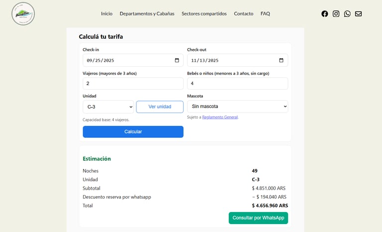Open Departamentos y Cabañas menu
This screenshot has width=382, height=232.
(147, 14)
